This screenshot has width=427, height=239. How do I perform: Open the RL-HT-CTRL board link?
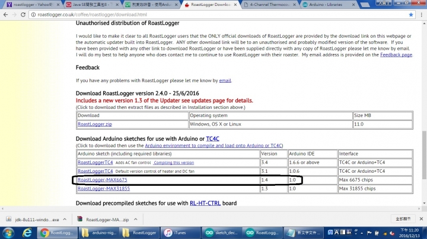(205, 203)
